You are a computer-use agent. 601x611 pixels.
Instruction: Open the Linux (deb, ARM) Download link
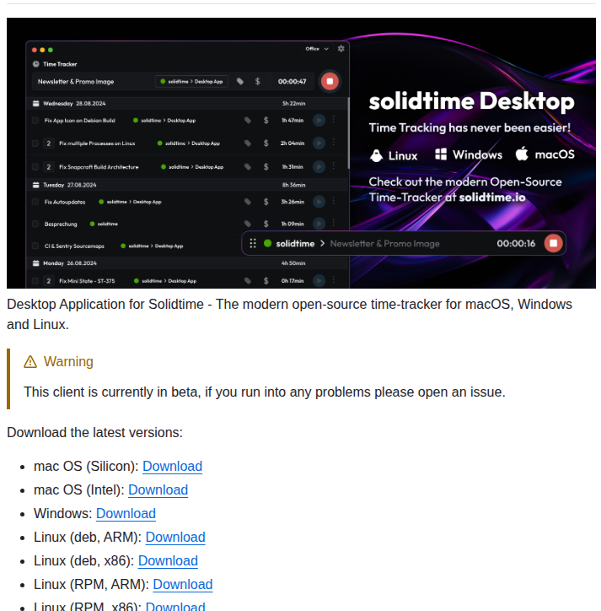175,537
